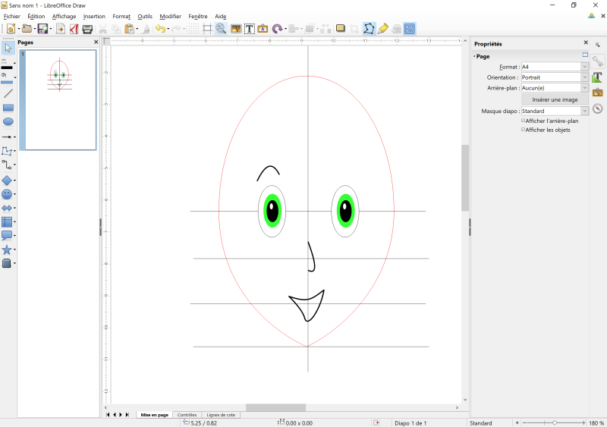Open the Fichier menu
Viewport: 607px width, 427px height.
(11, 16)
